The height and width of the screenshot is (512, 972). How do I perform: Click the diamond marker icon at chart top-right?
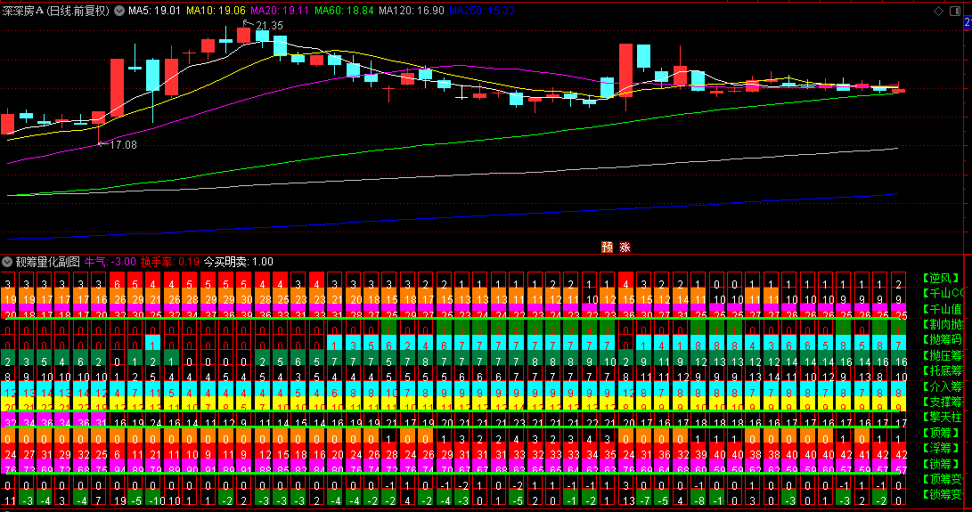[938, 12]
